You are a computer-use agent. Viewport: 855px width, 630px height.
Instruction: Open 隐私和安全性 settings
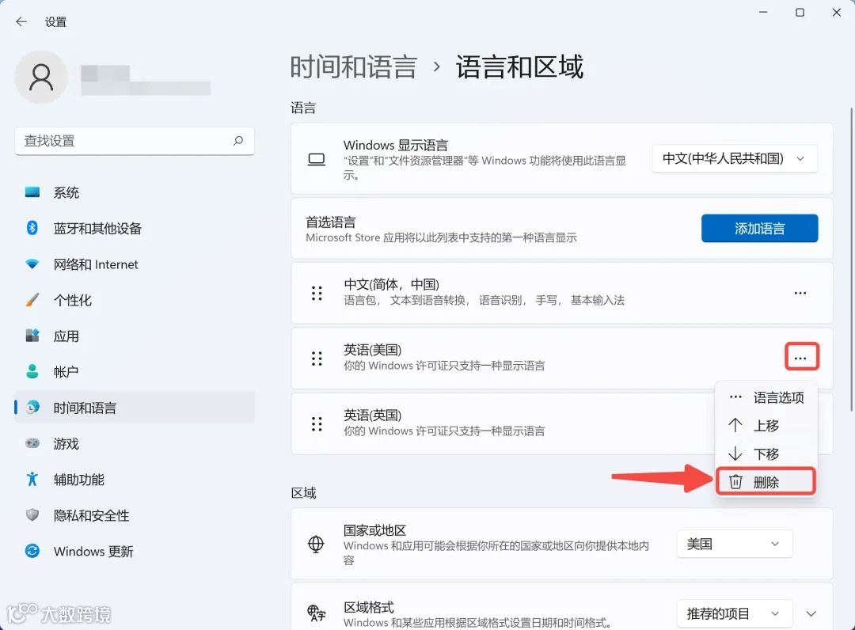point(135,515)
